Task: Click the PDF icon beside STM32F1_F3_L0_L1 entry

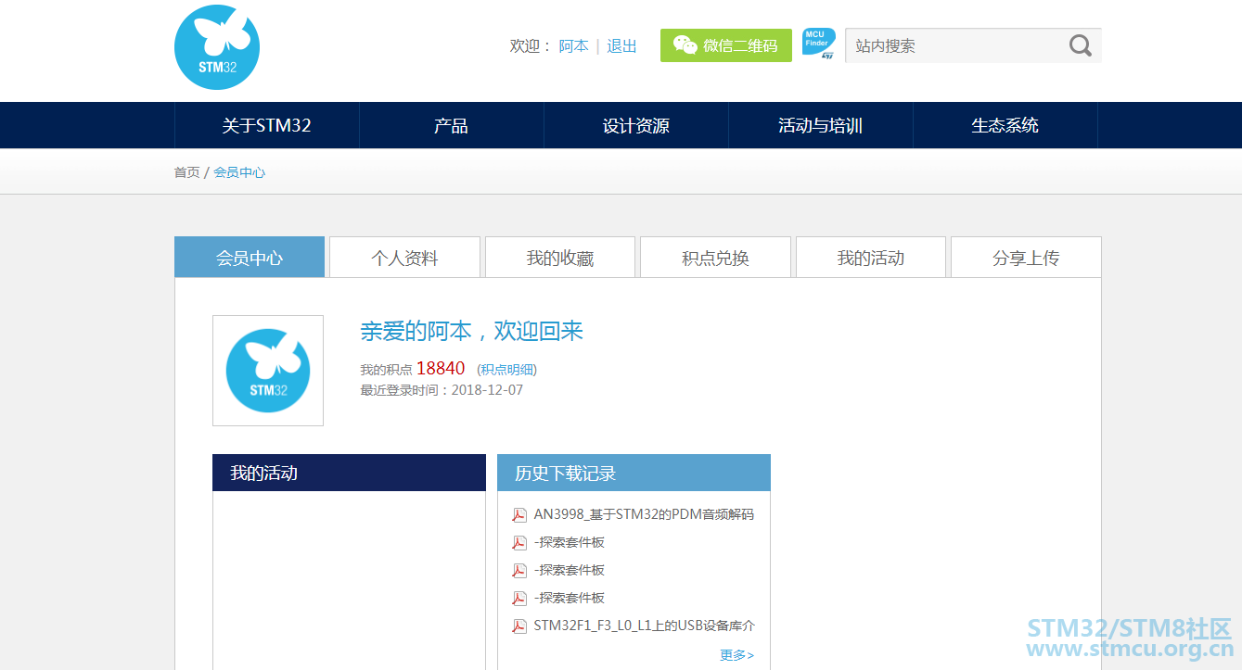Action: [x=519, y=626]
